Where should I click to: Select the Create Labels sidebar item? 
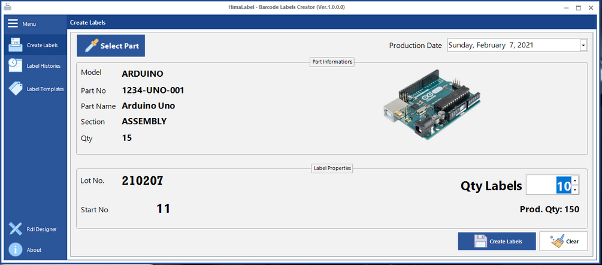(x=35, y=45)
